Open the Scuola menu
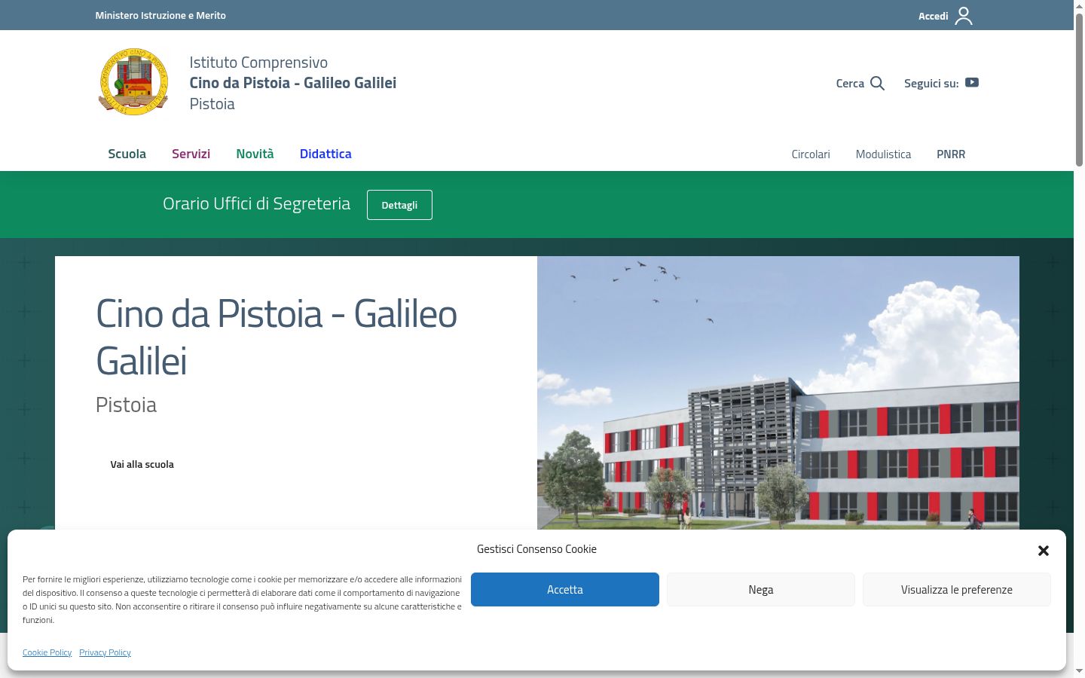 pyautogui.click(x=127, y=154)
